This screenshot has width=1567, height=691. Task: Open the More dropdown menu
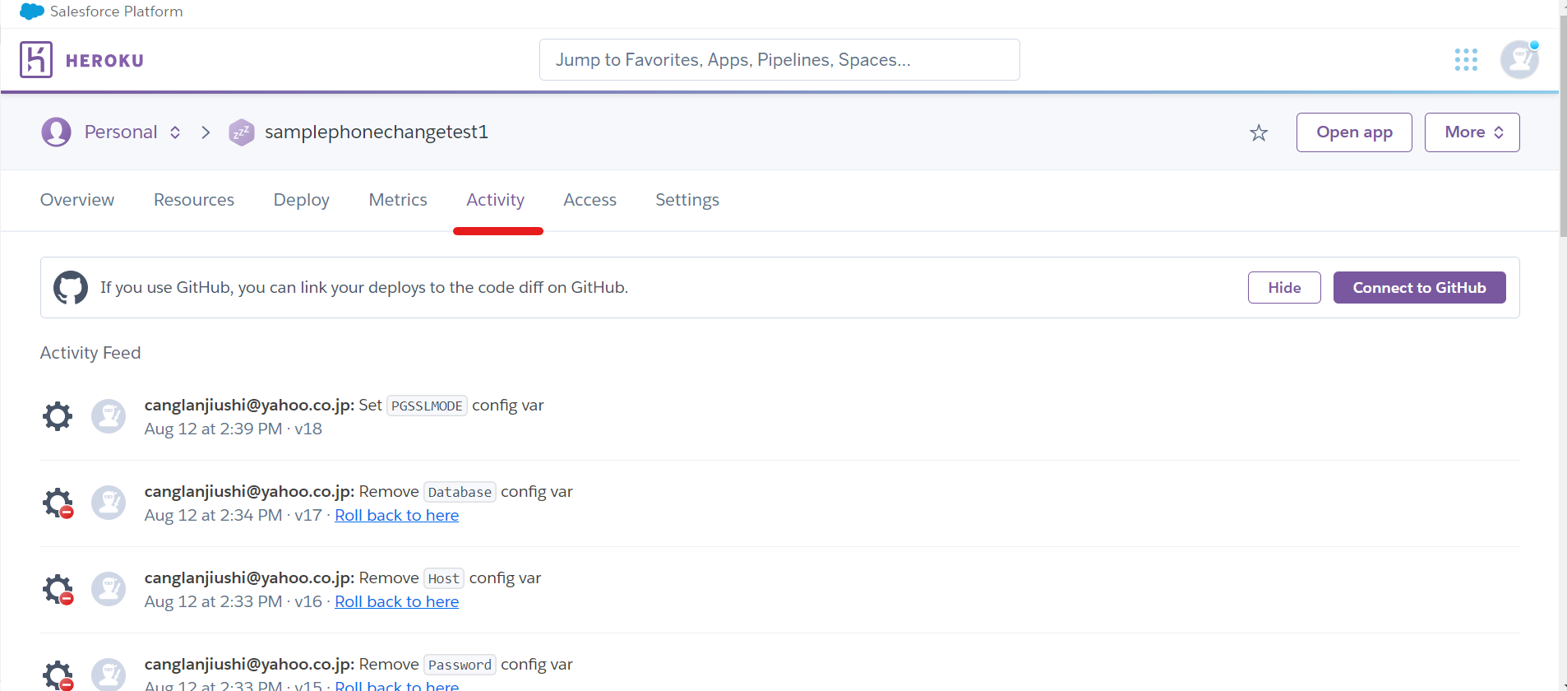(1472, 132)
